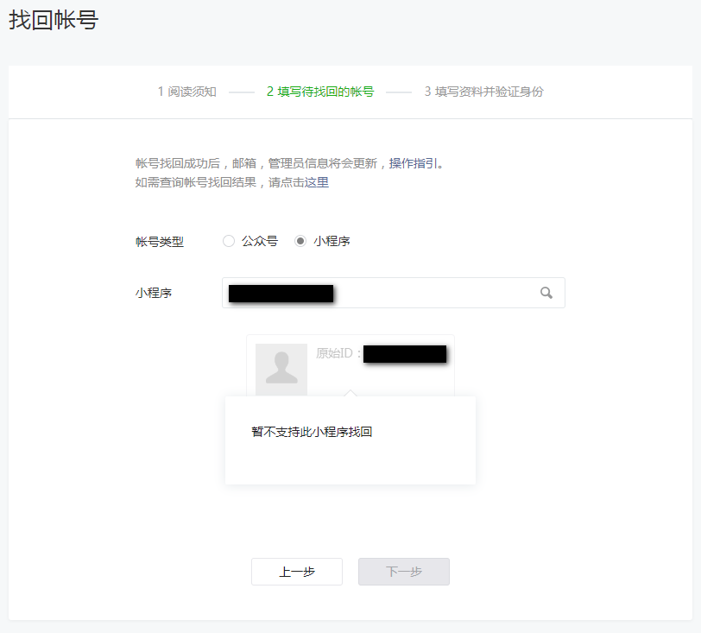Image resolution: width=701 pixels, height=633 pixels.
Task: Click the 暂不支持此小程序找回 message
Action: pyautogui.click(x=312, y=432)
